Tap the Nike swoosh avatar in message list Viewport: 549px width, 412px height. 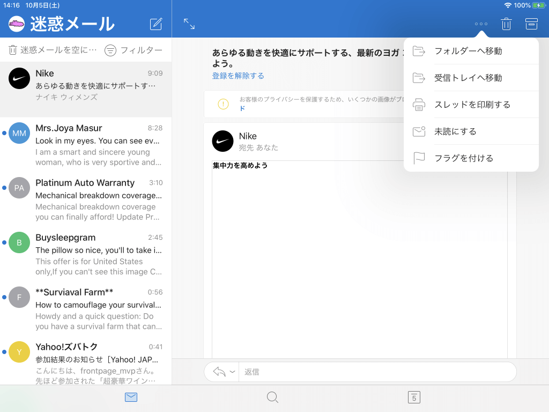click(19, 78)
